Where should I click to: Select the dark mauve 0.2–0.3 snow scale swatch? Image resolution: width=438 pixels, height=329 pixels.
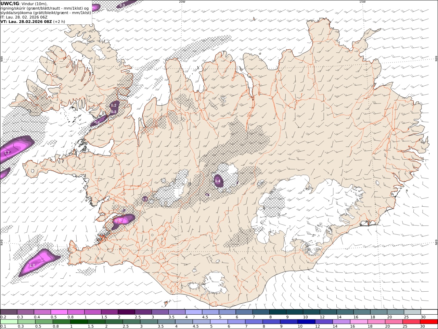pos(9,312)
